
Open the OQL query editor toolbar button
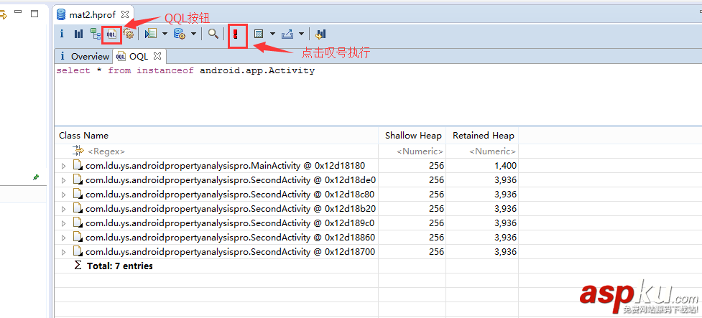coord(111,34)
